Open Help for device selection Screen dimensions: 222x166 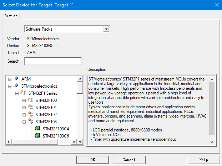(x=203, y=160)
